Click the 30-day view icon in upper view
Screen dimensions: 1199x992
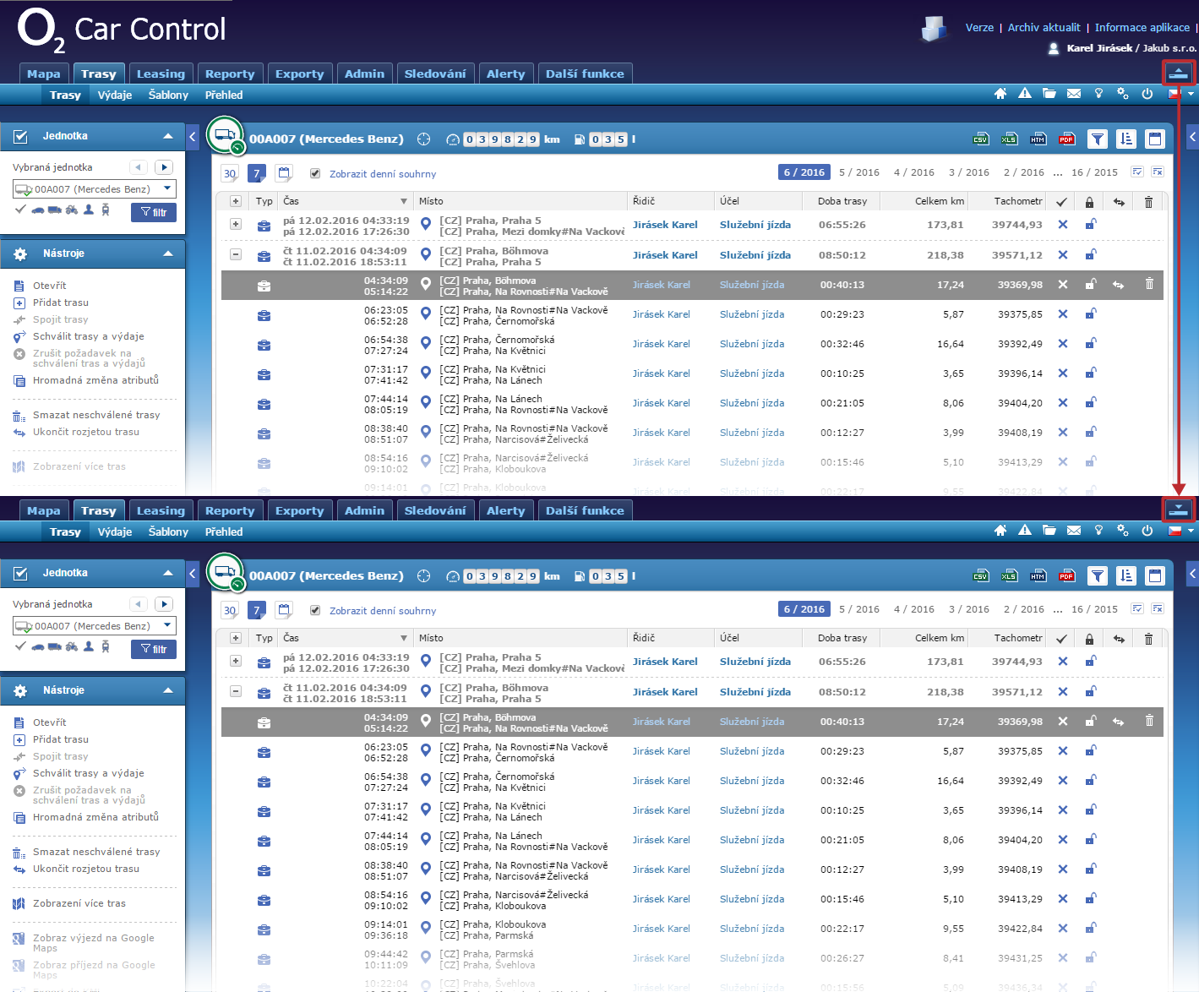[x=230, y=173]
